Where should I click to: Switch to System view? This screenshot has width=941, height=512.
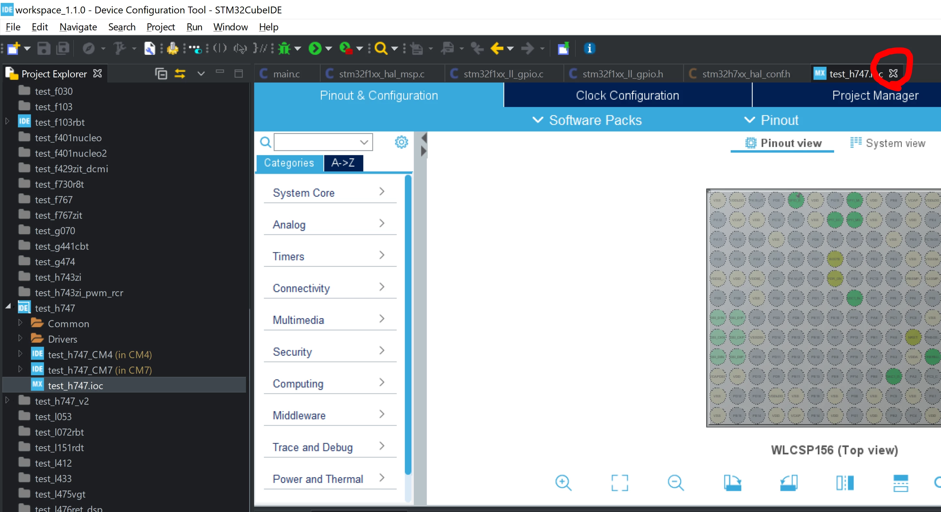coord(888,143)
